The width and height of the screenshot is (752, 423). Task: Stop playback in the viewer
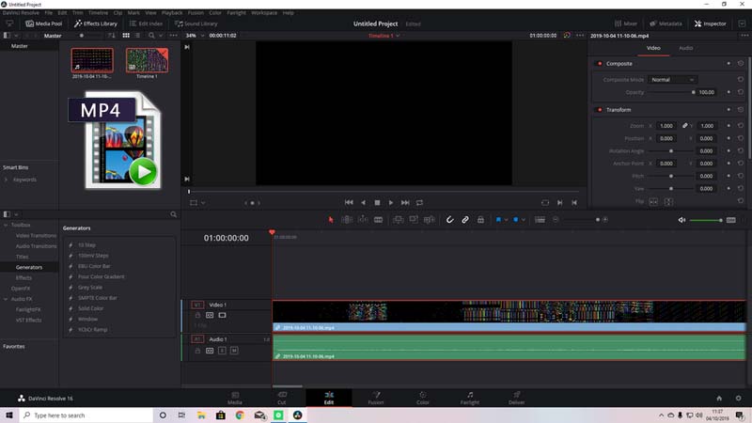(x=377, y=203)
